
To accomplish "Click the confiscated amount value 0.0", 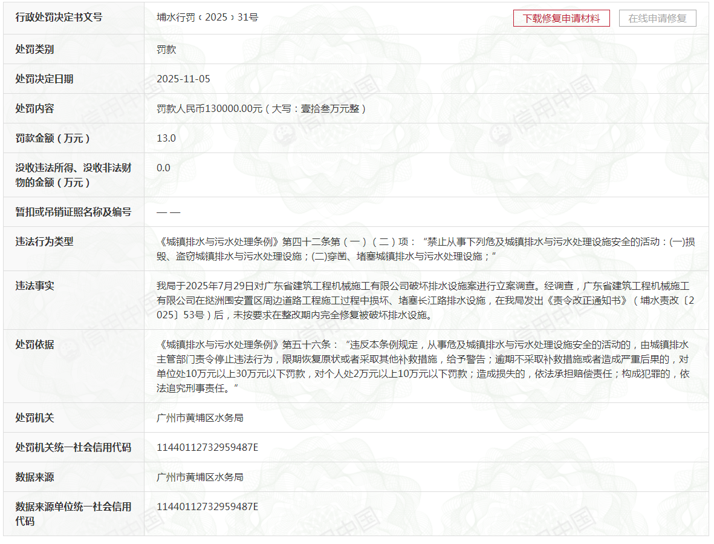I will pos(163,168).
